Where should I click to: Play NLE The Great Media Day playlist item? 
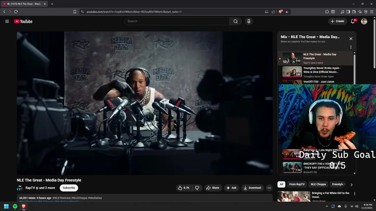point(316,58)
